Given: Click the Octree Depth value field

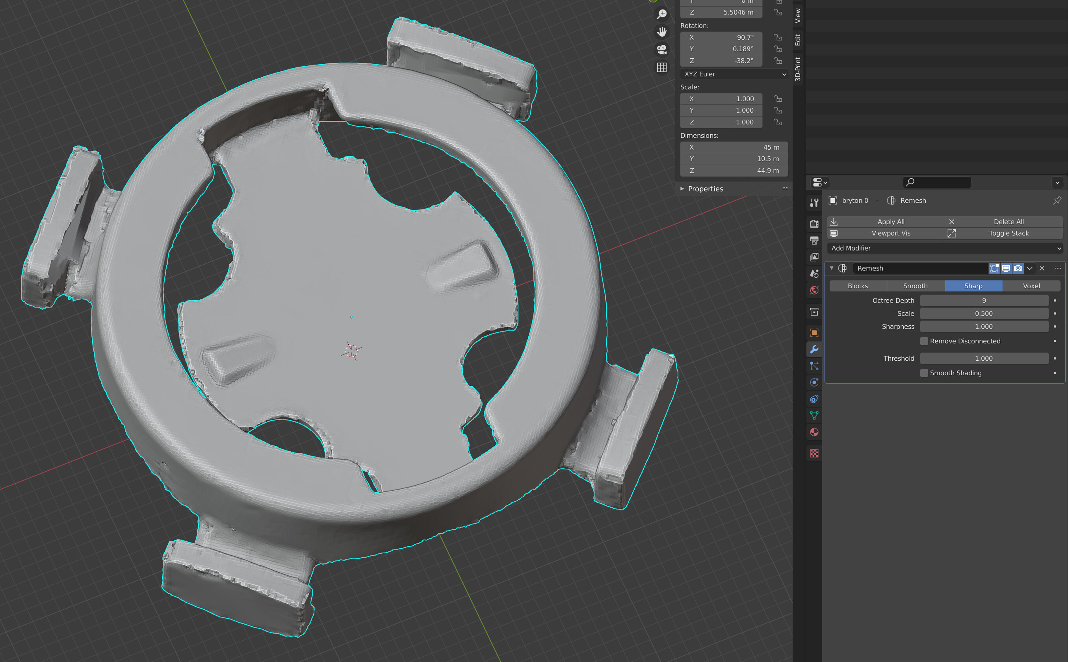Looking at the screenshot, I should pos(984,300).
